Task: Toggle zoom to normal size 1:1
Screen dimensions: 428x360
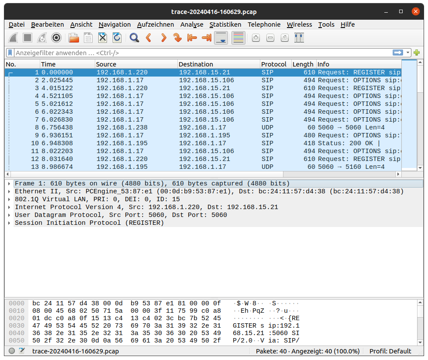Action: tap(284, 38)
